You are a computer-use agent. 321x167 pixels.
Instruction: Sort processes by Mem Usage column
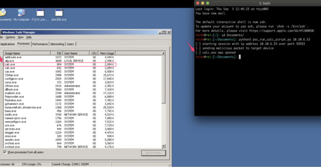pos(107,53)
